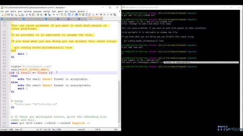Cut selection with the scissors icon
The height and width of the screenshot is (136, 243).
[27, 15]
